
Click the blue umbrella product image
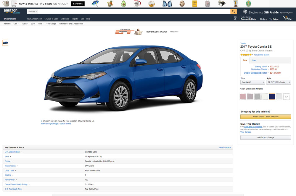pos(95,4)
